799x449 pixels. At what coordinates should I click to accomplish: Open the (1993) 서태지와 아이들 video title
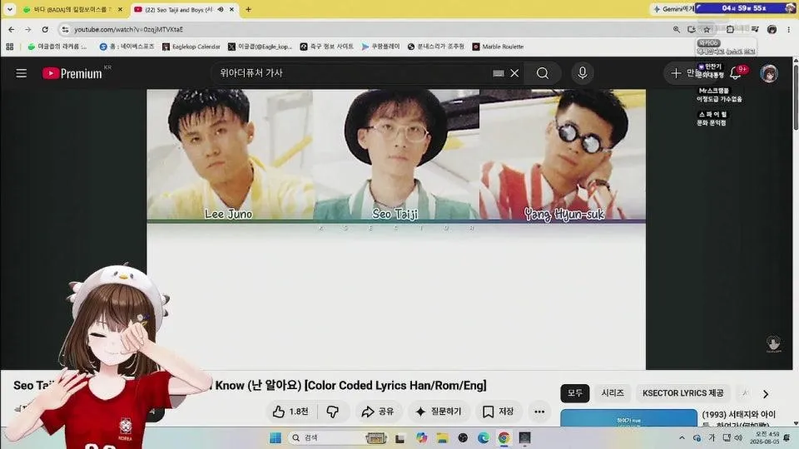[739, 418]
